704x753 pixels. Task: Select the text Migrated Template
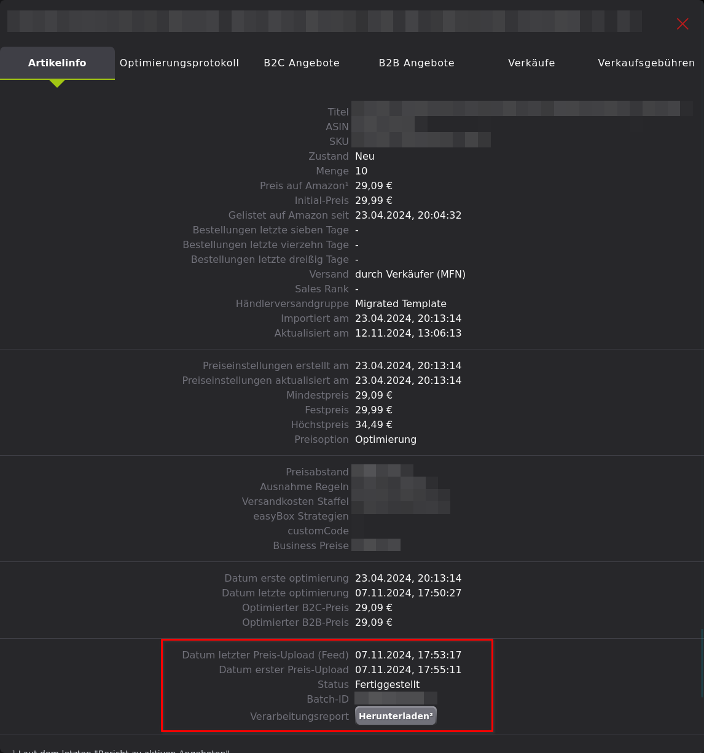(x=401, y=303)
